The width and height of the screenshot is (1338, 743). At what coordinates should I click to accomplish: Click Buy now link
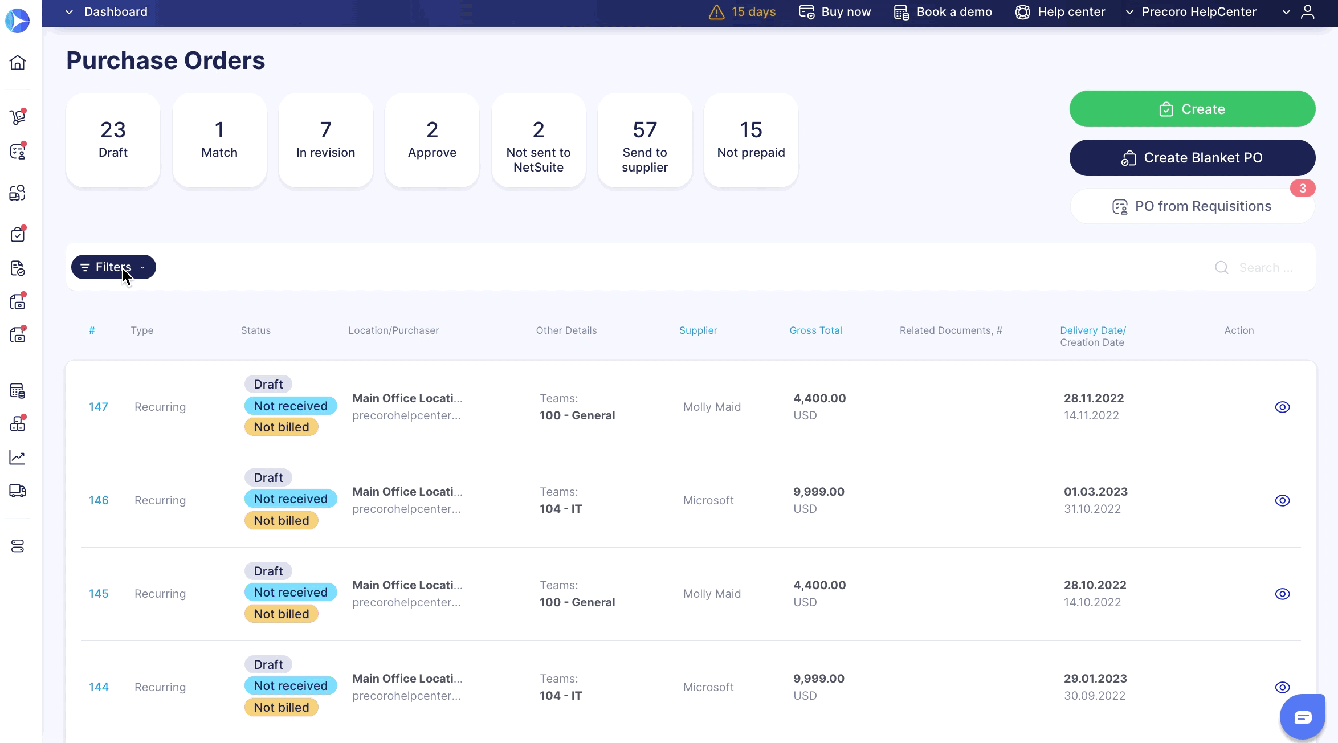coord(835,12)
